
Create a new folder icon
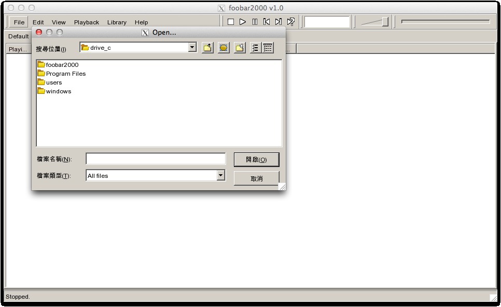[x=240, y=48]
